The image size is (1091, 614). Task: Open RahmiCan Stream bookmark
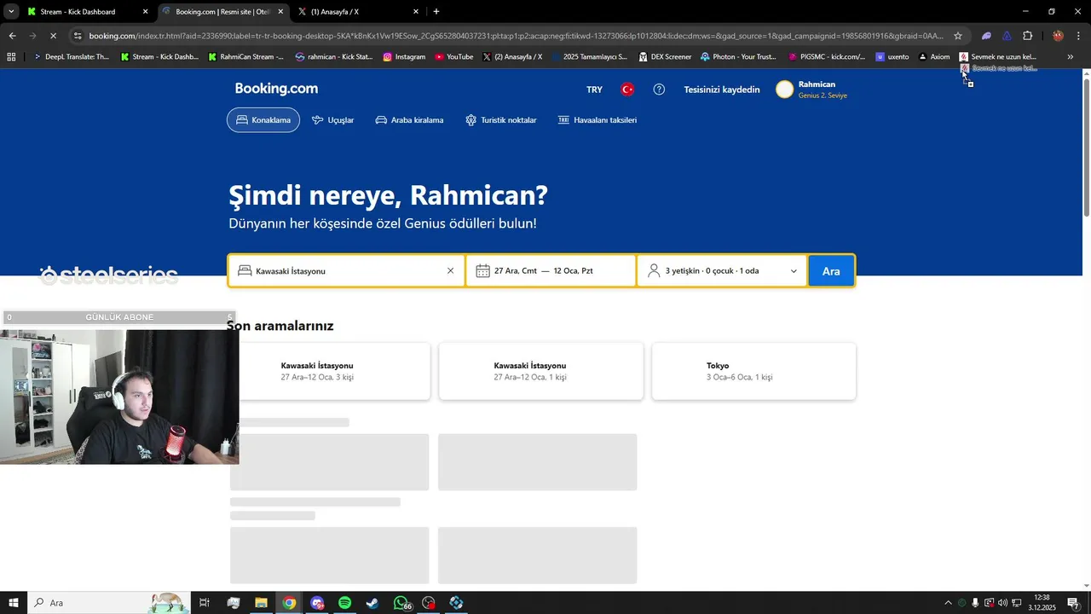pos(245,57)
